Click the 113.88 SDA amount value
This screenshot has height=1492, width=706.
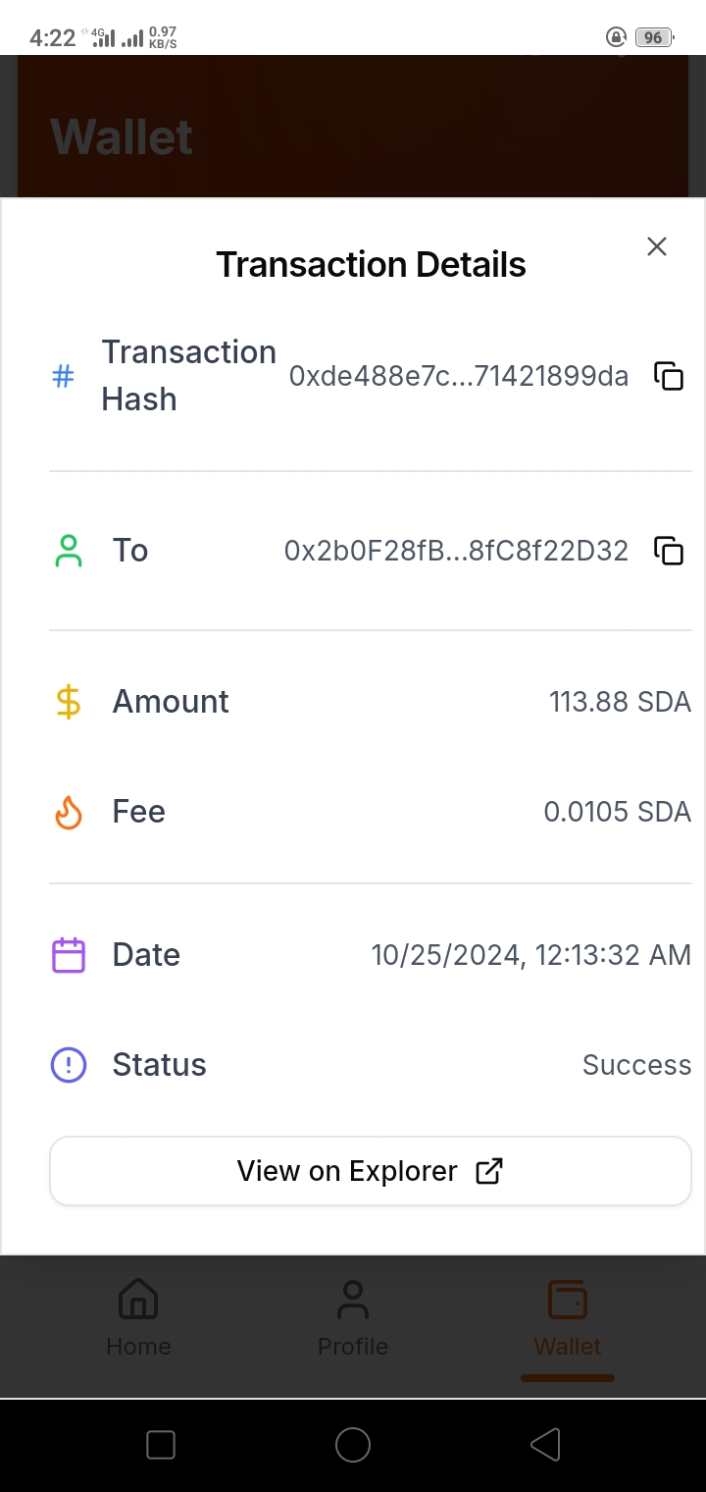point(620,702)
